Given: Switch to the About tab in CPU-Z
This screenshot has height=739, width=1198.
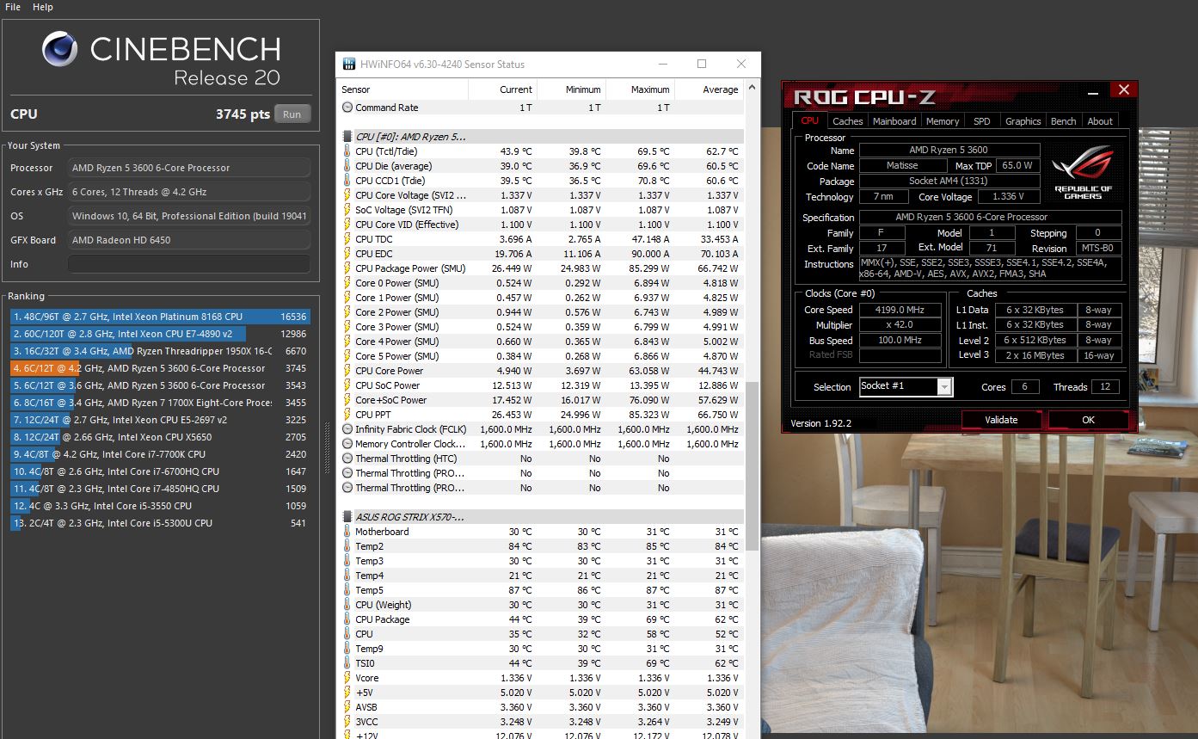Looking at the screenshot, I should pos(1100,121).
